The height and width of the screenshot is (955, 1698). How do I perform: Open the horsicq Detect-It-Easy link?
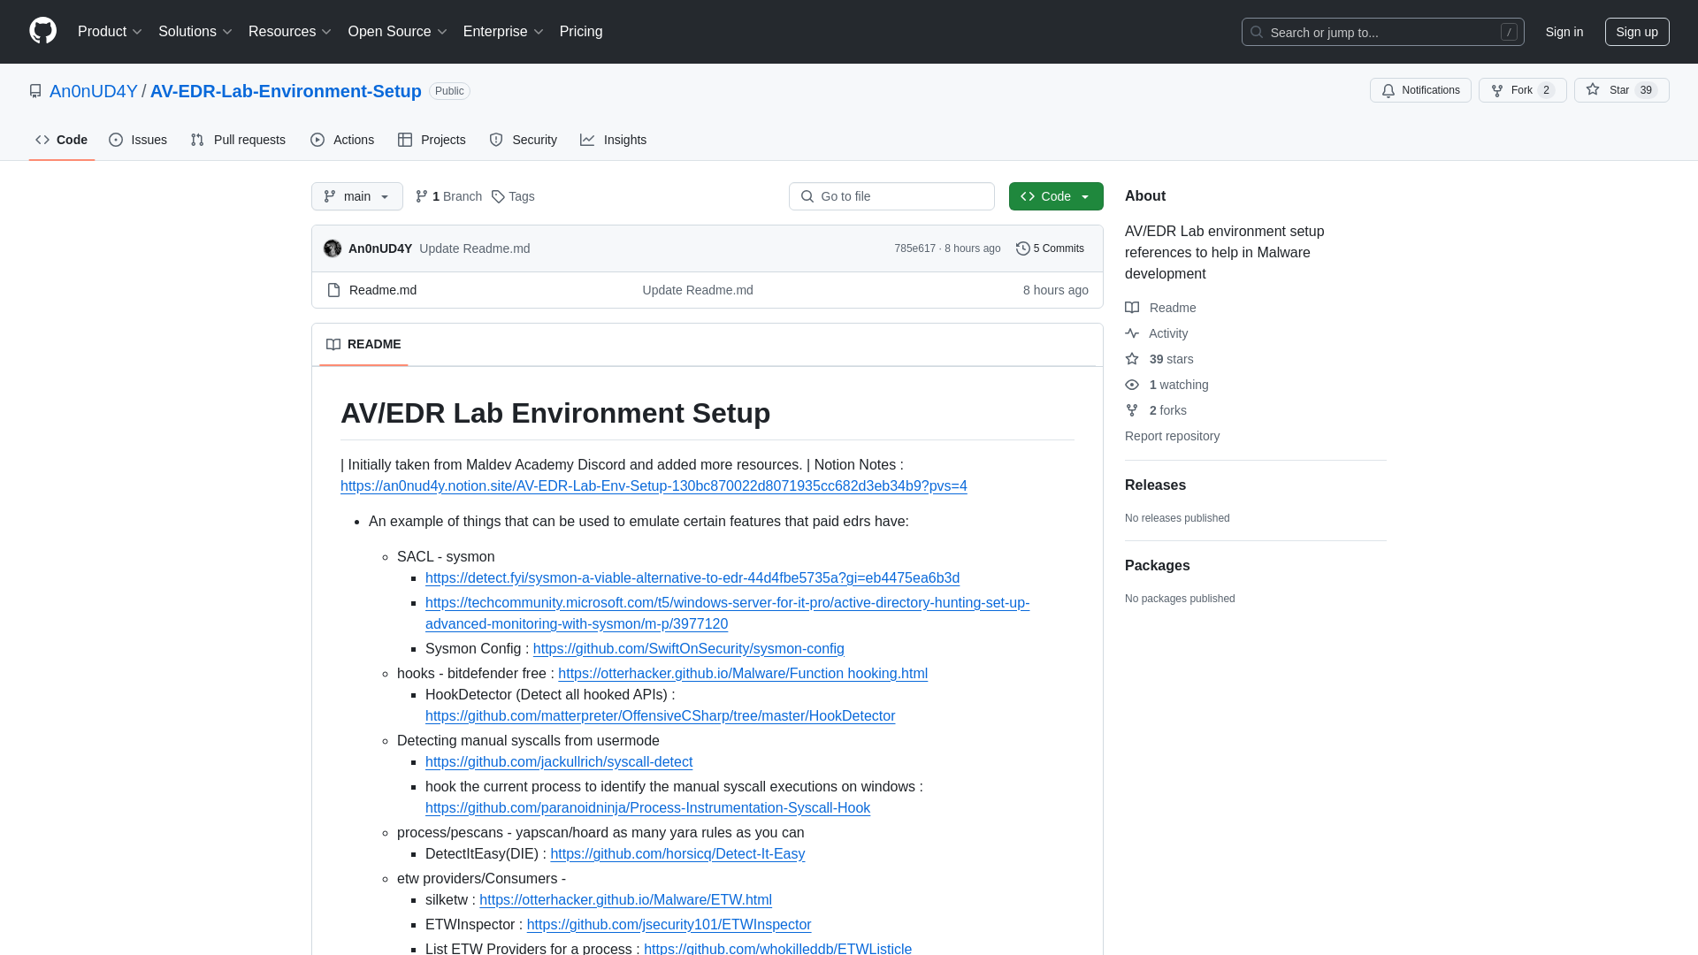point(677,854)
